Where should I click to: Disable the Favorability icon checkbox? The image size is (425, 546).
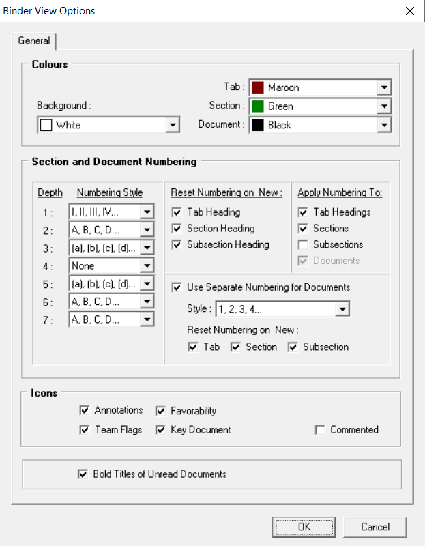[x=160, y=412]
